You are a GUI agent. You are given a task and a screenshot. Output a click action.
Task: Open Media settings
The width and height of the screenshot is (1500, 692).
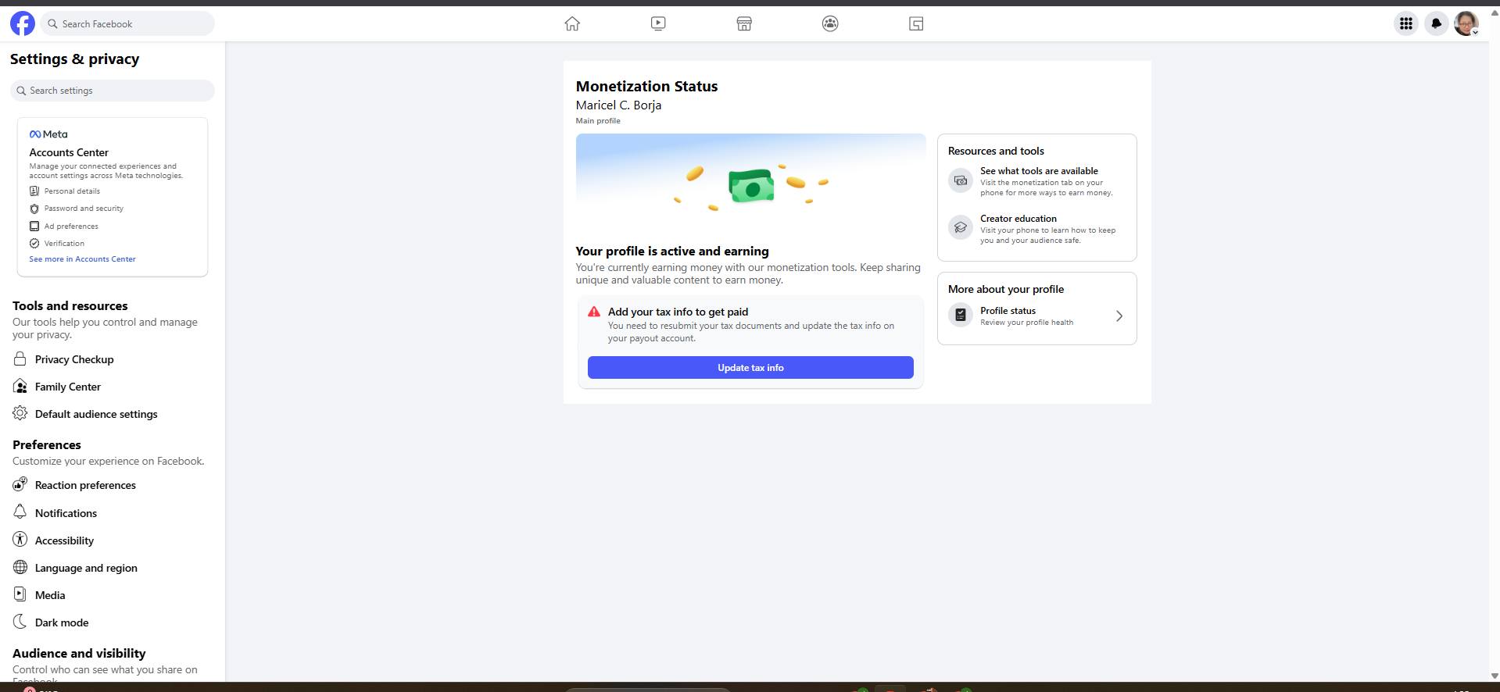50,595
